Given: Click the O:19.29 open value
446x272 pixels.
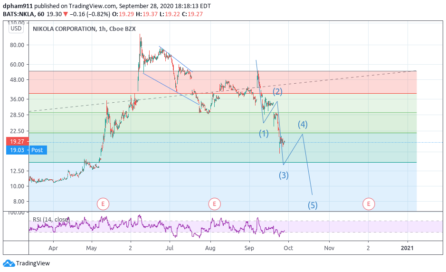Looking at the screenshot, I should (x=123, y=14).
